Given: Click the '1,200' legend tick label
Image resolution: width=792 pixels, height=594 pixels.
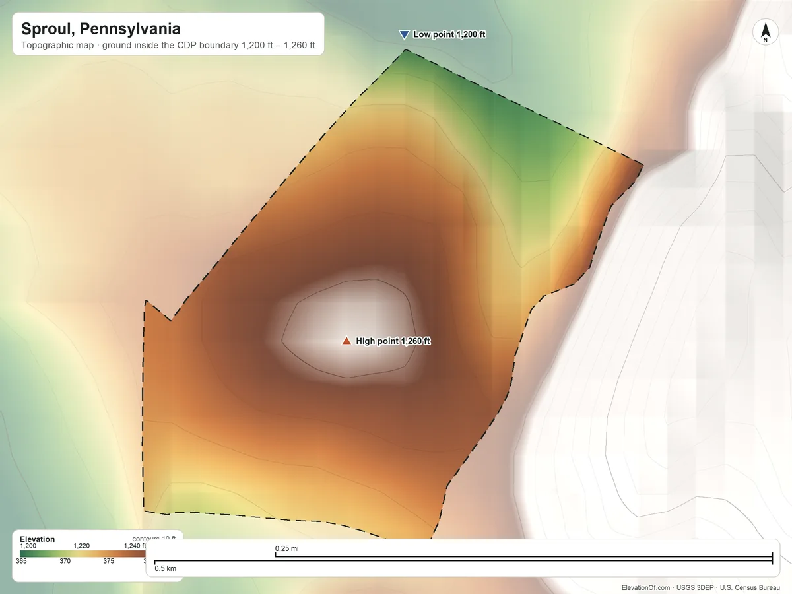Looking at the screenshot, I should point(28,546).
